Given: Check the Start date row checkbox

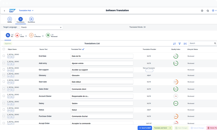Looking at the screenshot, I should click(4, 82).
